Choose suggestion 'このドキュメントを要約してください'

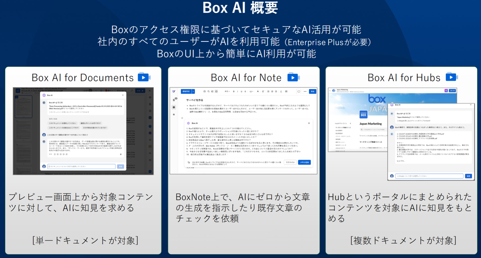[63, 123]
